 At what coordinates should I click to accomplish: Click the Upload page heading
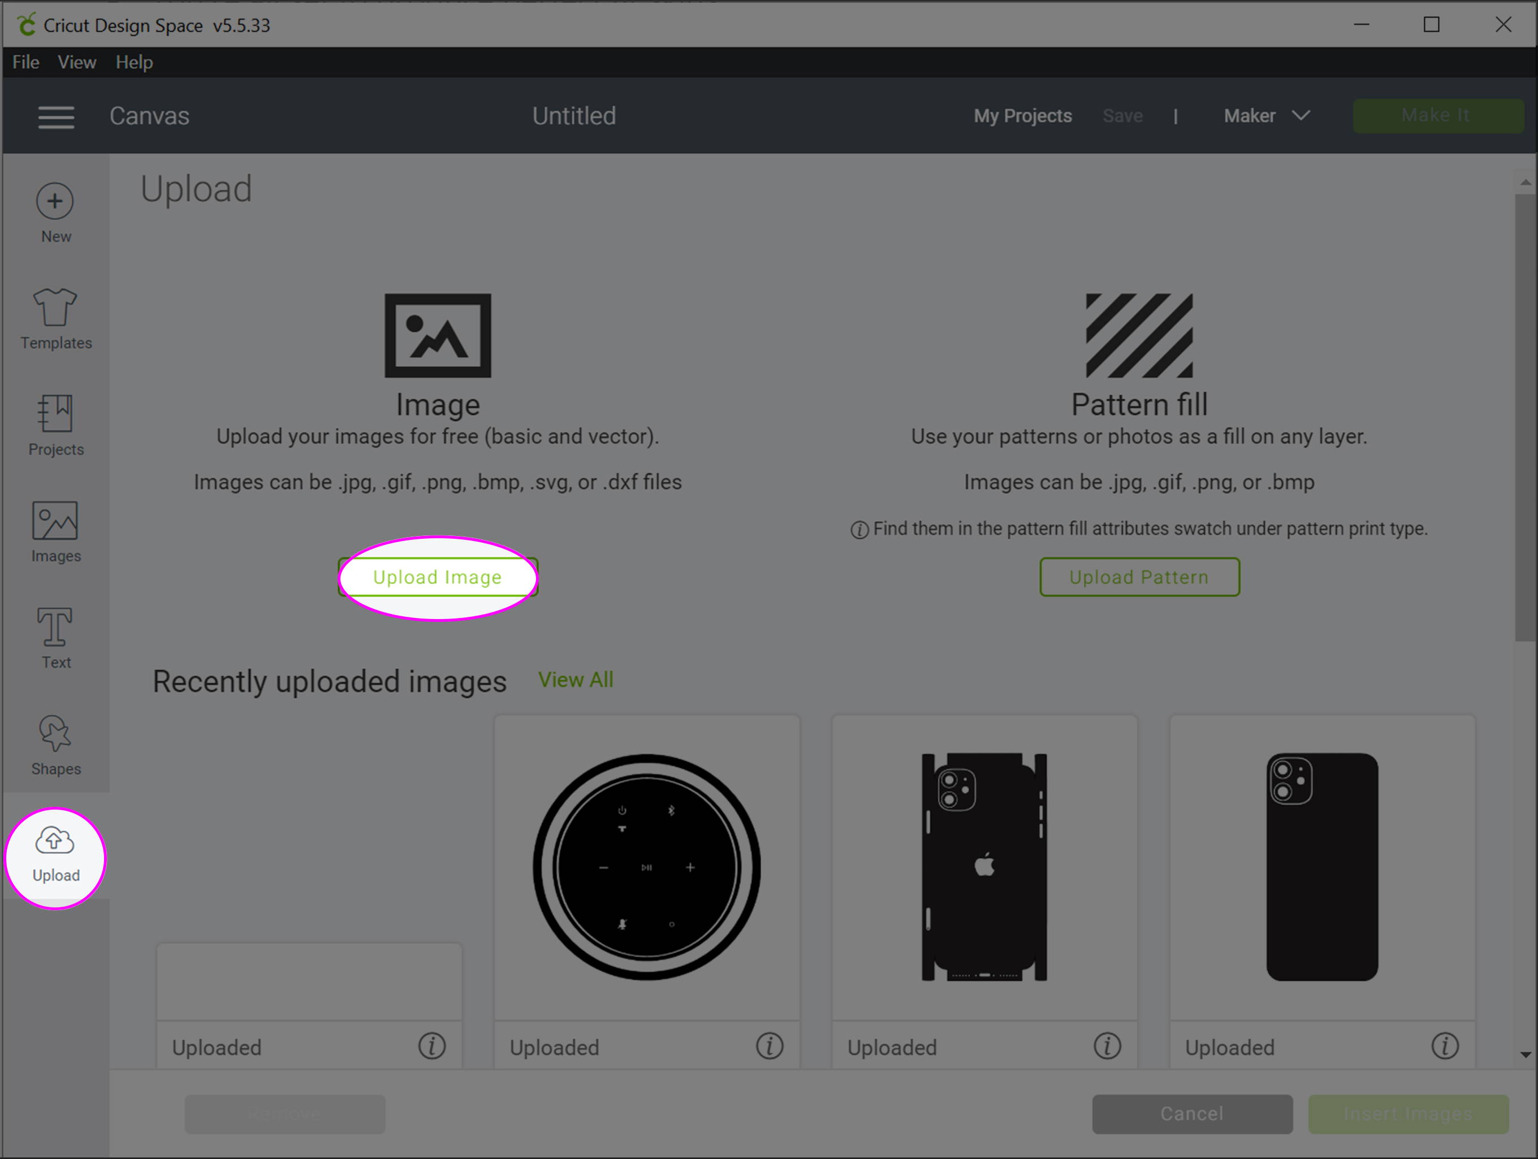coord(196,189)
